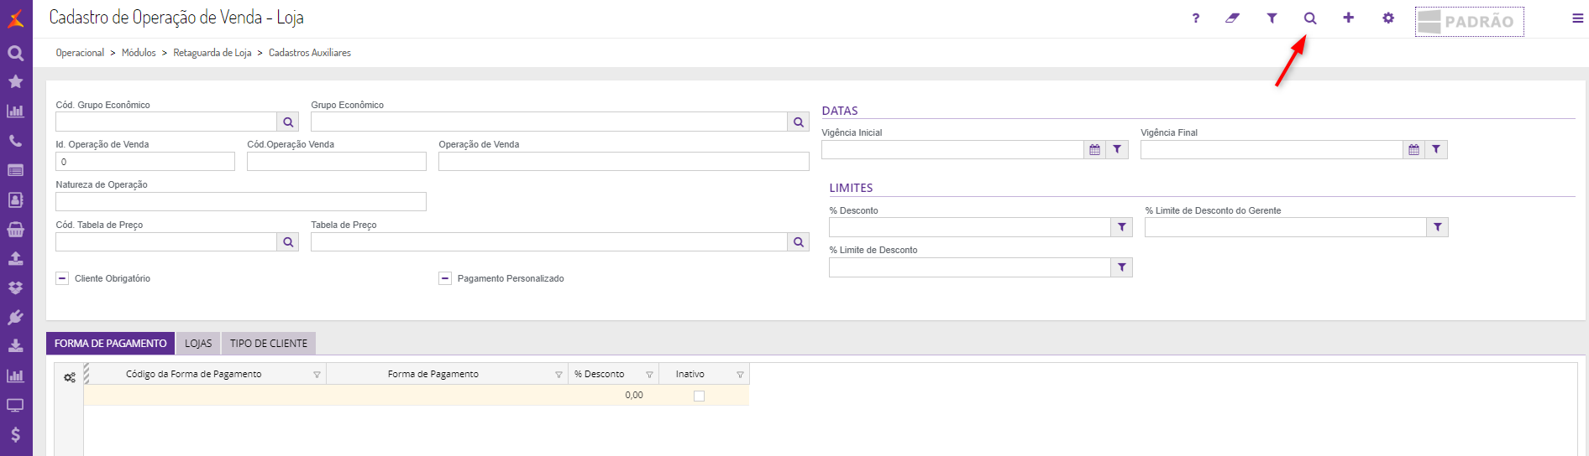The width and height of the screenshot is (1589, 456).
Task: Click the filter funnel icon in top toolbar
Action: (1272, 18)
